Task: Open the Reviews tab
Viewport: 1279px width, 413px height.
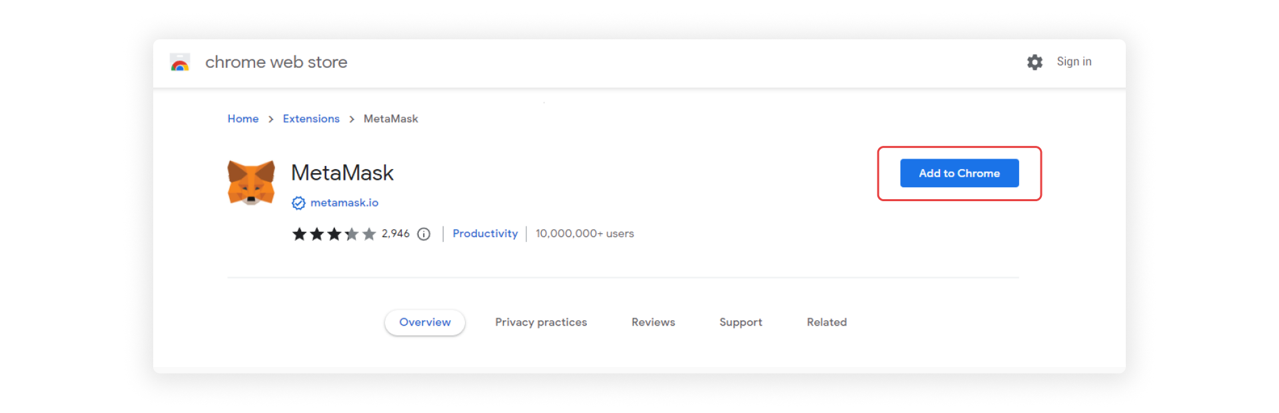Action: point(653,322)
